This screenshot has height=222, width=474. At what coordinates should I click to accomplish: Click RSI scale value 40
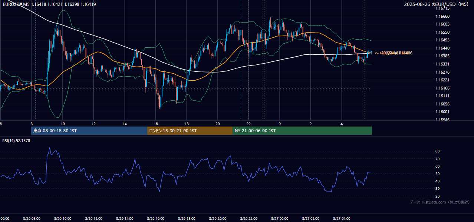tap(437, 181)
